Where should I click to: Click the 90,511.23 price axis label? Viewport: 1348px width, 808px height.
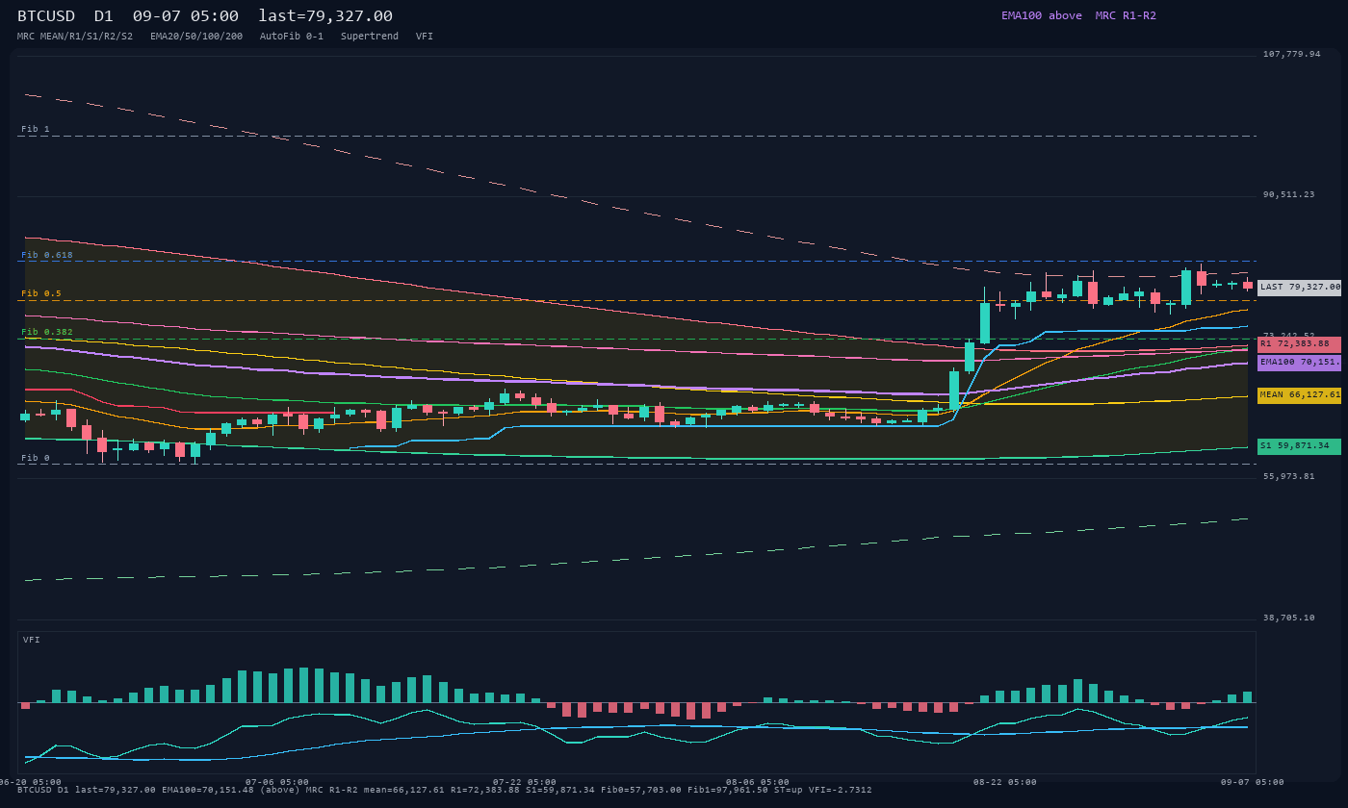pyautogui.click(x=1289, y=194)
